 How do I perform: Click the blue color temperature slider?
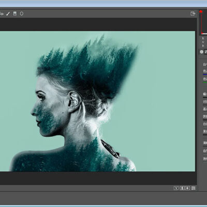pos(205,75)
